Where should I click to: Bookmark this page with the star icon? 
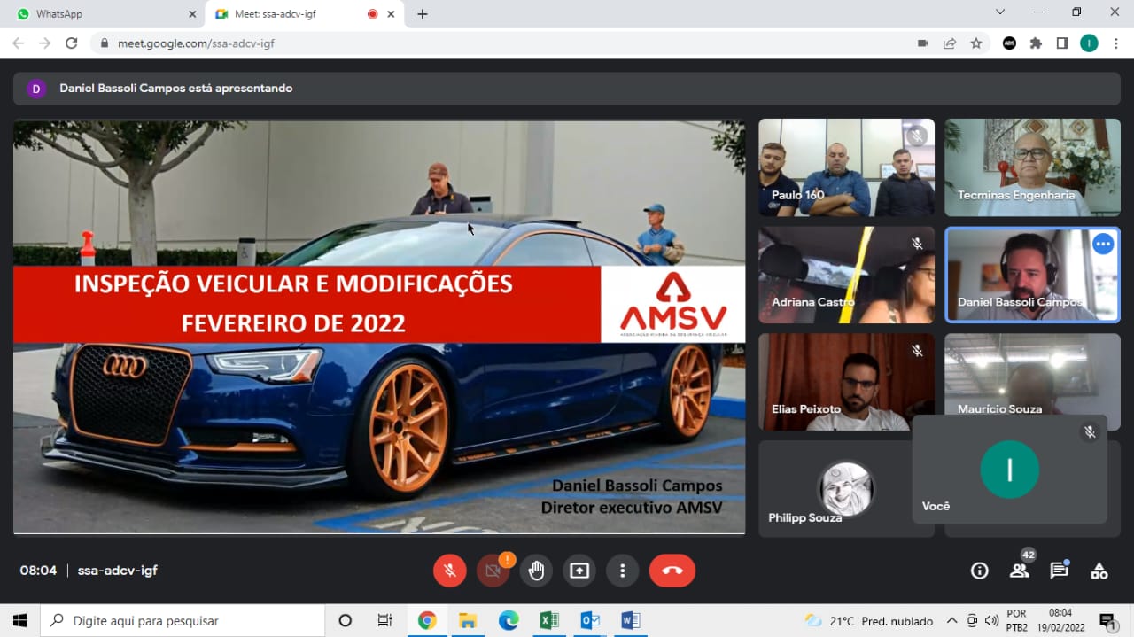tap(976, 43)
